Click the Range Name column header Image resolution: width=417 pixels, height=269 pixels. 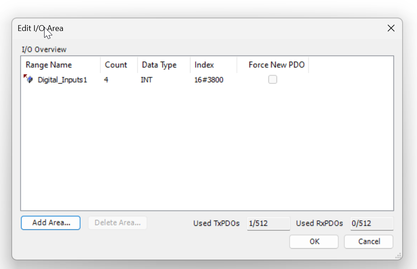point(61,65)
